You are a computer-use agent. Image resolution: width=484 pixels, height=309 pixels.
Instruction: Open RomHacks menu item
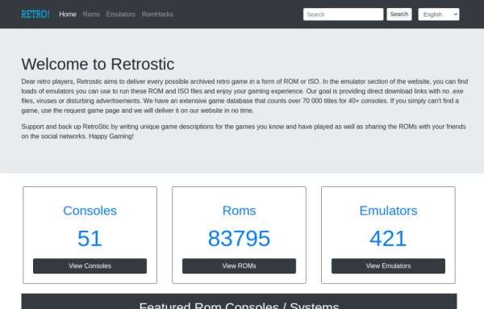157,15
